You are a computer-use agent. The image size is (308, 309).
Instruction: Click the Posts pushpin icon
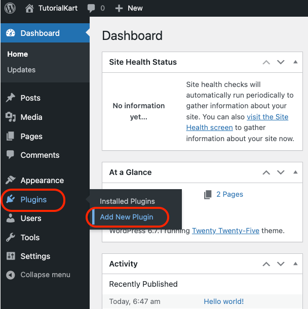[10, 98]
